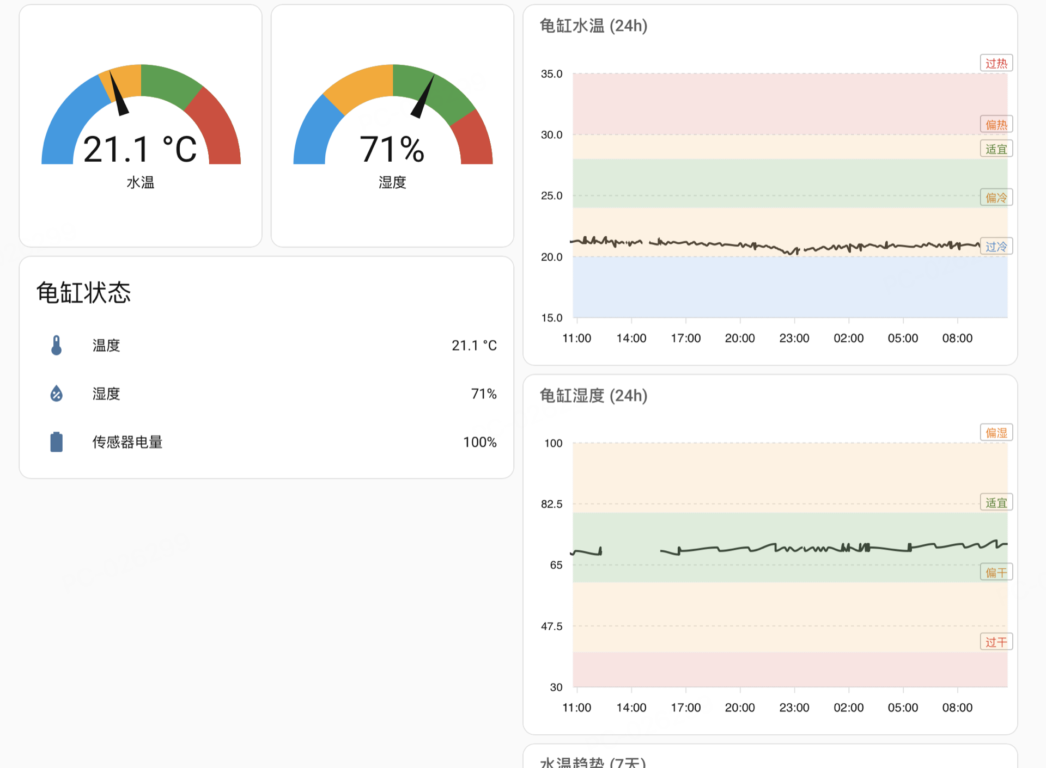Click the green 适宜 label on water temperature chart
This screenshot has width=1046, height=768.
(x=996, y=149)
